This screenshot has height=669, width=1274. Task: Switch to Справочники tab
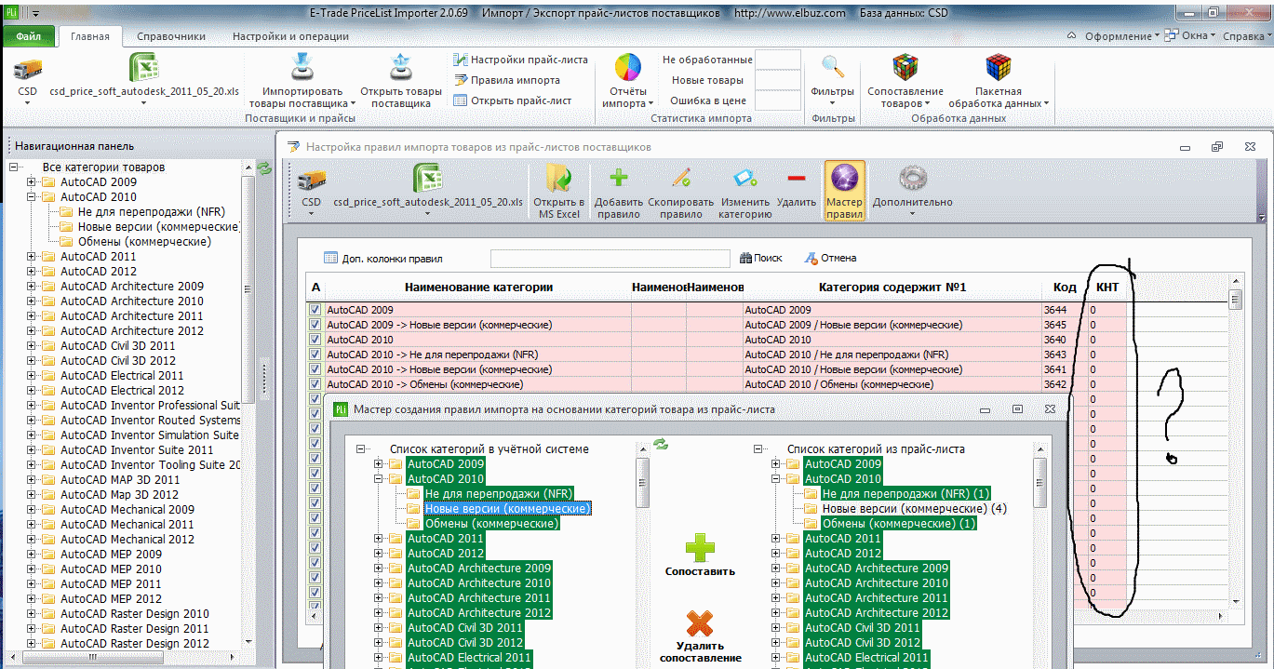[171, 36]
